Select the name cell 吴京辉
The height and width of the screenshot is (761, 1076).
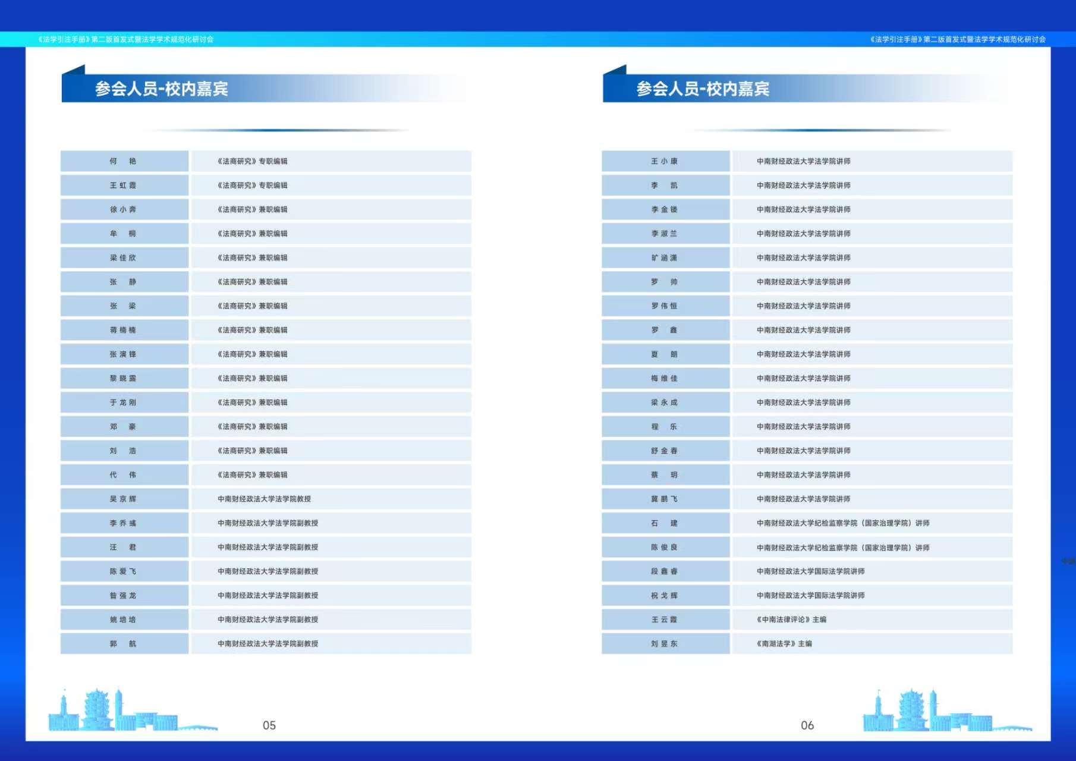[x=123, y=499]
